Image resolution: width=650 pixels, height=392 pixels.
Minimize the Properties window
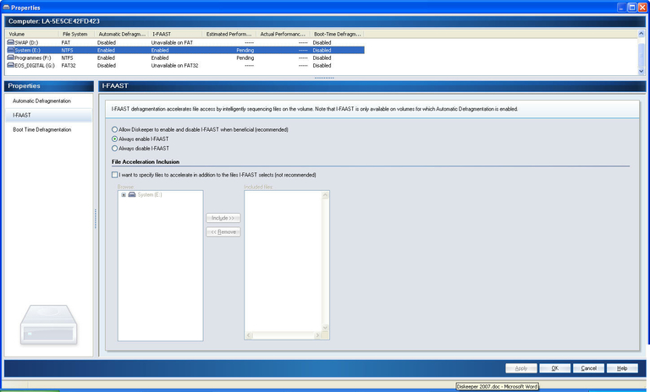621,8
